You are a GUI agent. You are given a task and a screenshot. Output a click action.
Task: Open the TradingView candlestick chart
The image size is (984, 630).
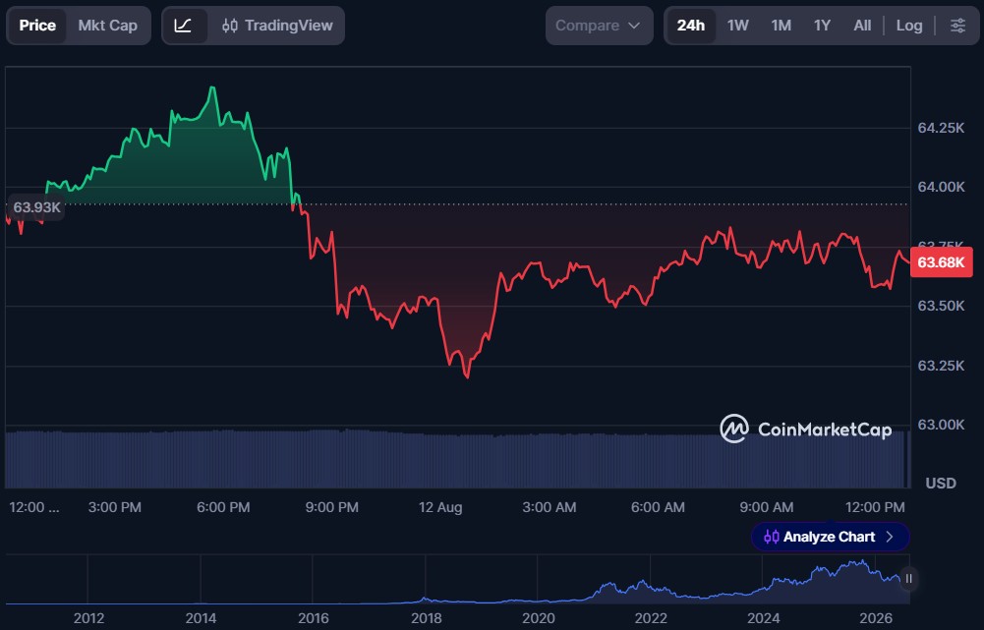[277, 26]
